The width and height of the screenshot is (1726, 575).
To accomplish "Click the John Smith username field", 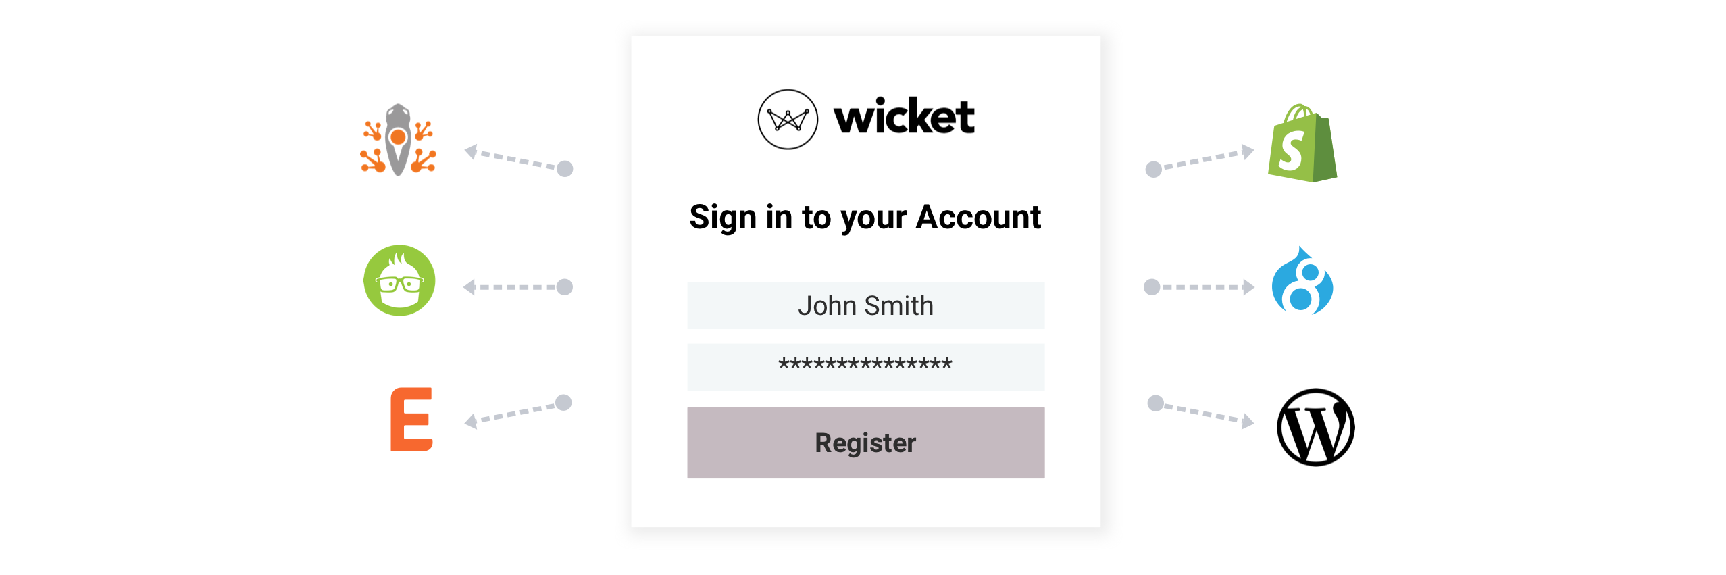I will tap(866, 305).
